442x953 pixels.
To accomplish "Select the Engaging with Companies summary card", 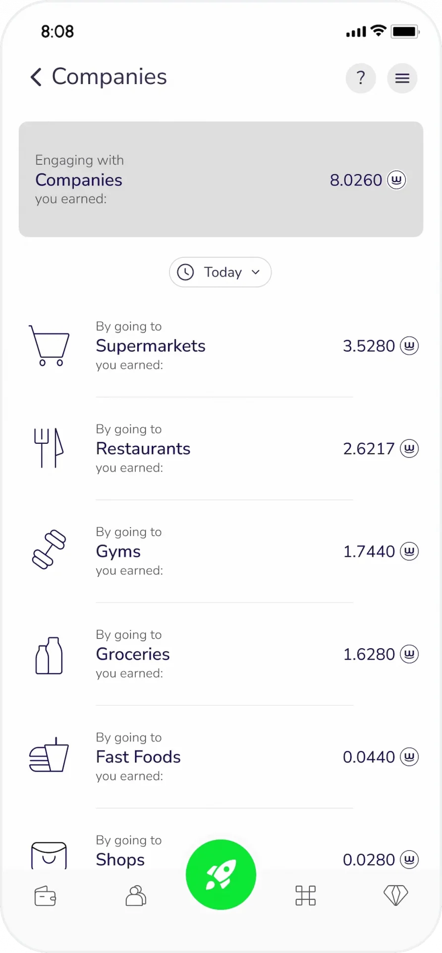I will point(221,179).
